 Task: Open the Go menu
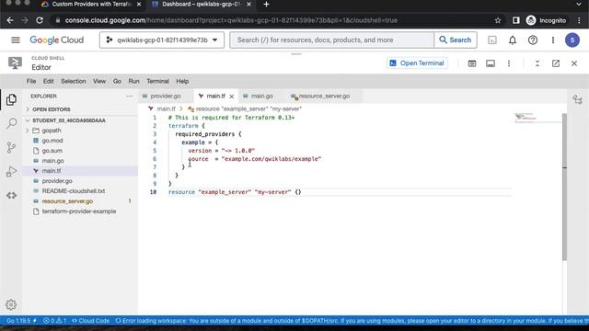coord(117,81)
